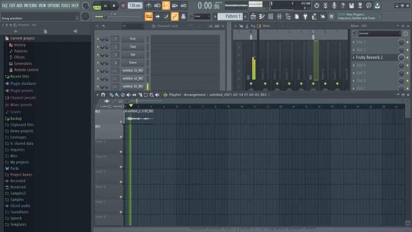Click the tempo tapper icon
Image resolution: width=412 pixels, height=232 pixels.
click(314, 17)
